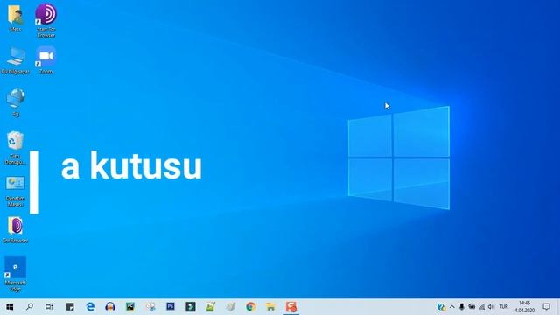Select the Geri Dönüşüm Kutusu recycle bin

pyautogui.click(x=16, y=148)
